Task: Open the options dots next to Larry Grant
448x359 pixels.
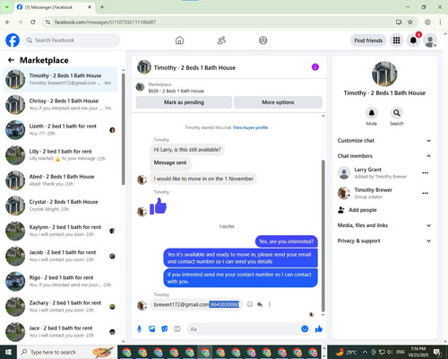Action: click(426, 172)
